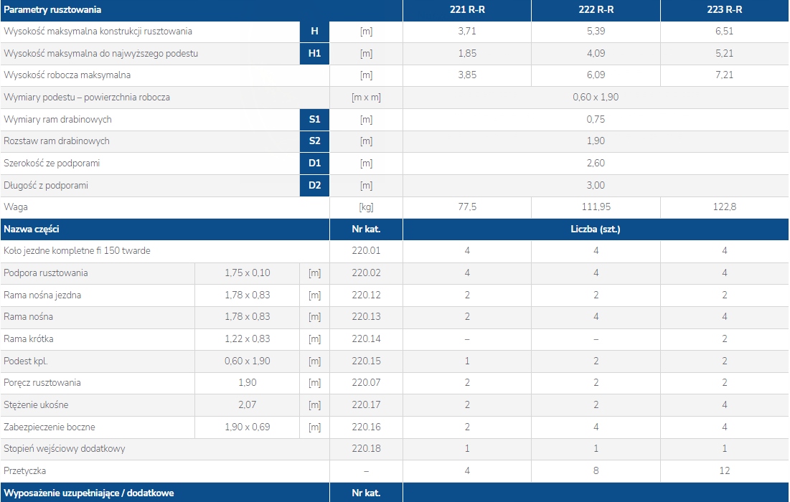This screenshot has height=502, width=790.
Task: Select the 'Nazwa części' section header
Action: (x=32, y=229)
